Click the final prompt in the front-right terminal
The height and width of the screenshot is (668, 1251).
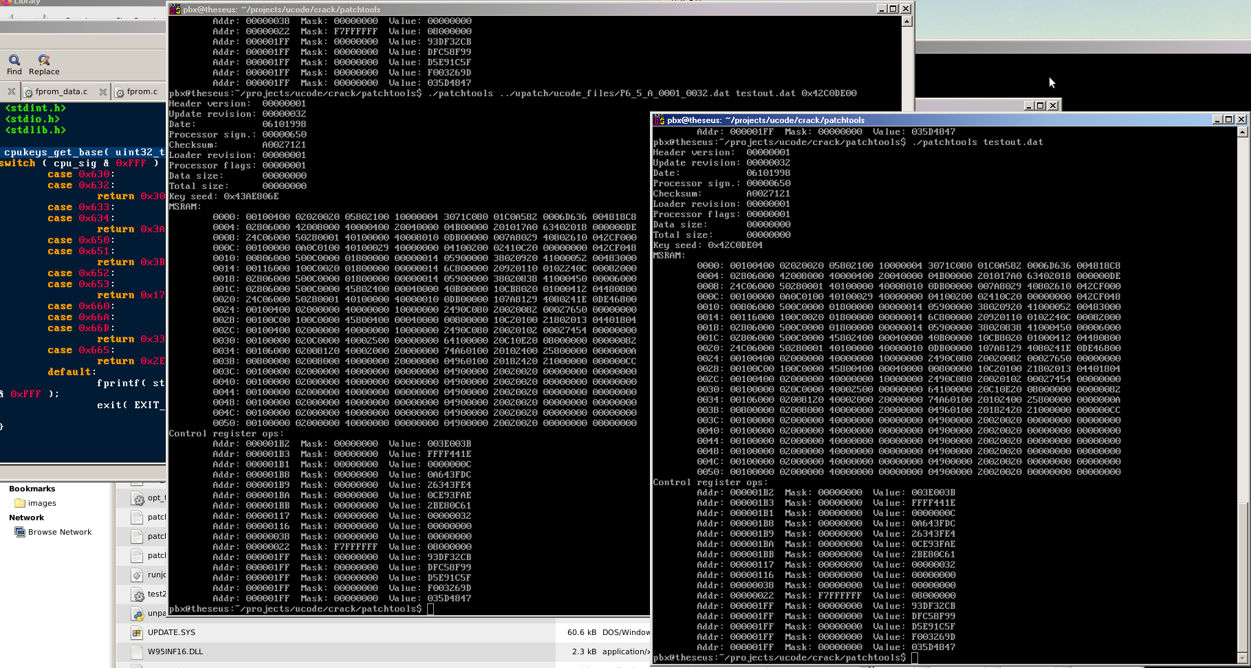point(785,658)
